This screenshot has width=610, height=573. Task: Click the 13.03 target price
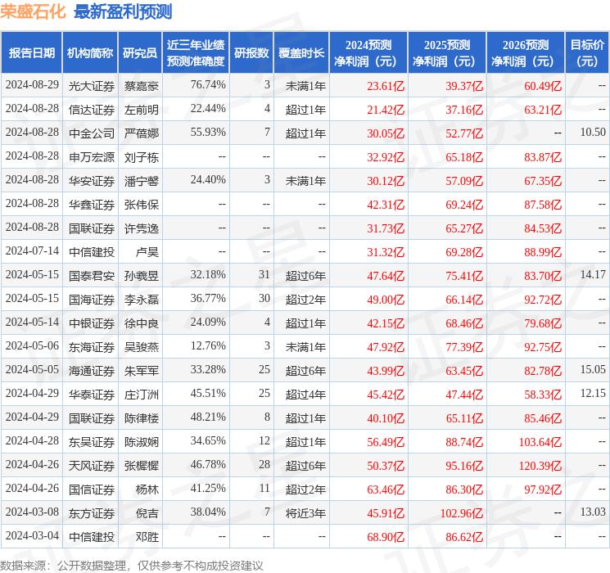pyautogui.click(x=593, y=512)
